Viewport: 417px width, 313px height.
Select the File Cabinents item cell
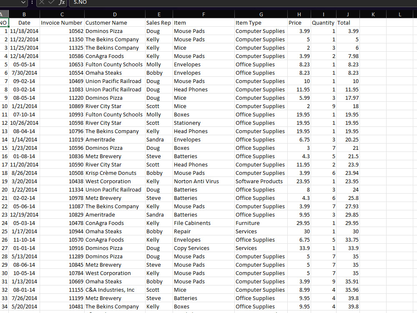204,223
